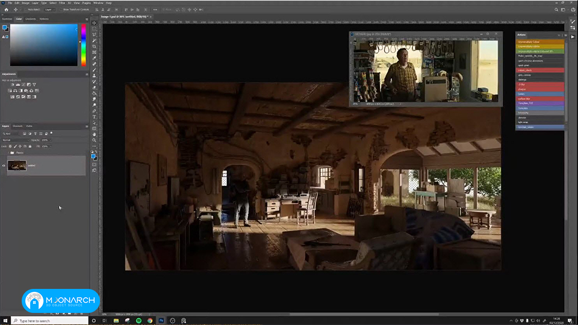Open the Filter menu

click(x=62, y=2)
